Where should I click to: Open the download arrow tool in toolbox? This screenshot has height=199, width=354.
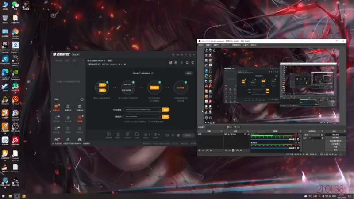click(x=68, y=117)
